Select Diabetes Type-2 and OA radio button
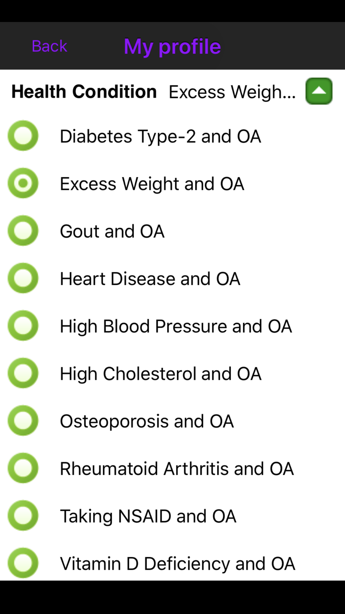The width and height of the screenshot is (345, 614). coord(23,136)
